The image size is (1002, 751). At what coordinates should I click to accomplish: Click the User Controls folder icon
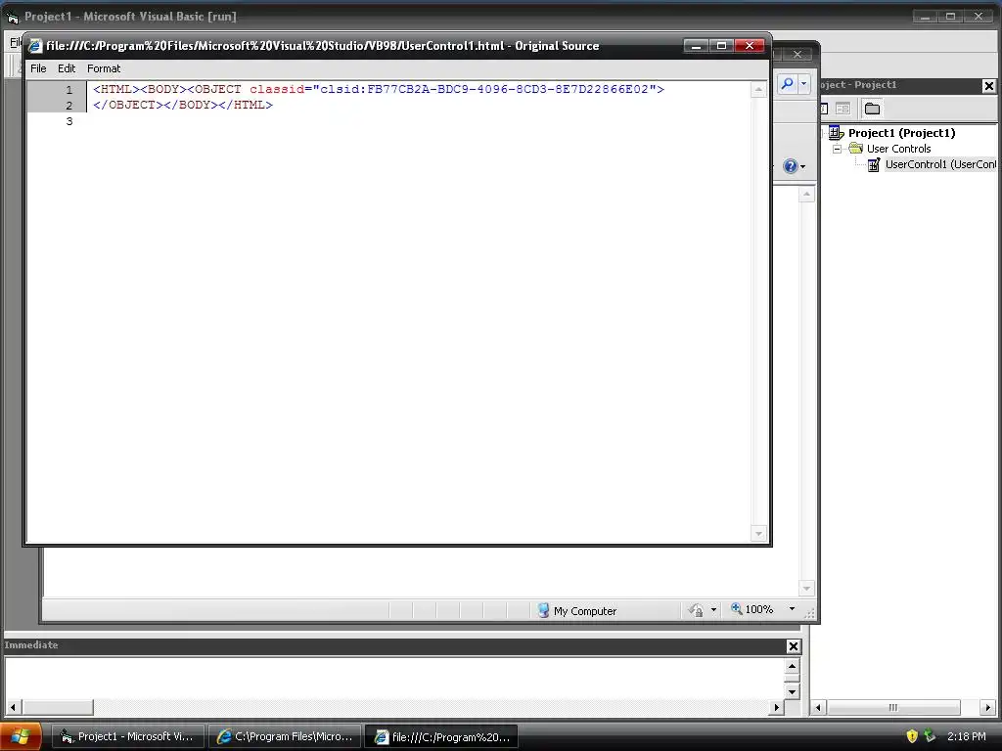point(855,149)
